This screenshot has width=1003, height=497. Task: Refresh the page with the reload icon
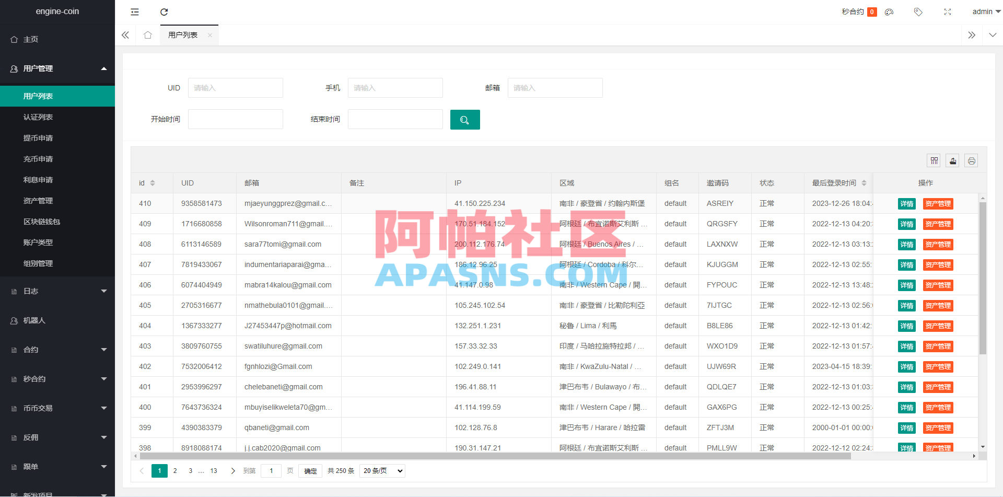[x=164, y=11]
